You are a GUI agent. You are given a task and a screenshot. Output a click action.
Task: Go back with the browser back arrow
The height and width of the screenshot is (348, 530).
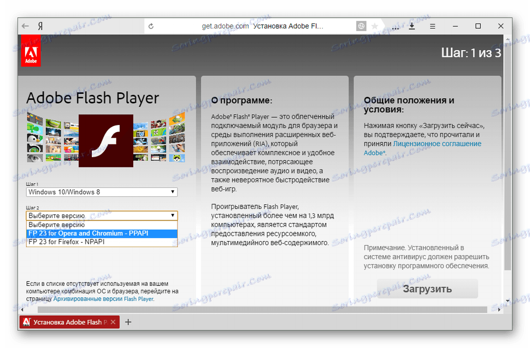pyautogui.click(x=25, y=26)
